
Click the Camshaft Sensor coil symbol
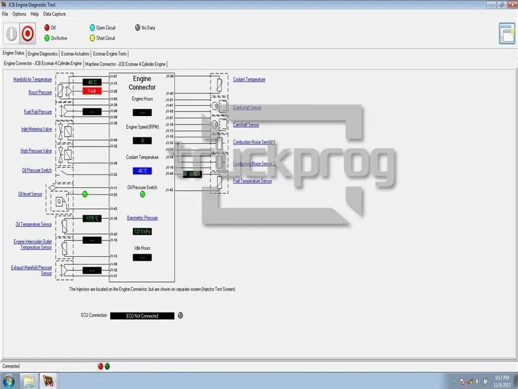[220, 124]
